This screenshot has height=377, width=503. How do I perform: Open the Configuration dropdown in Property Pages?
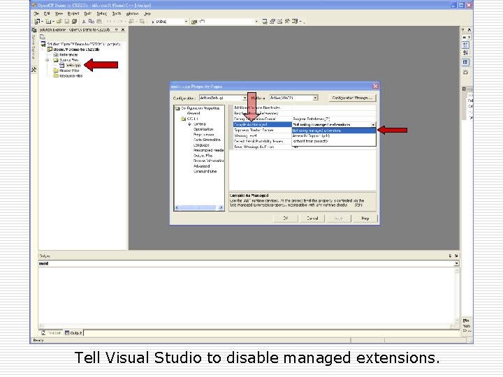pos(245,98)
